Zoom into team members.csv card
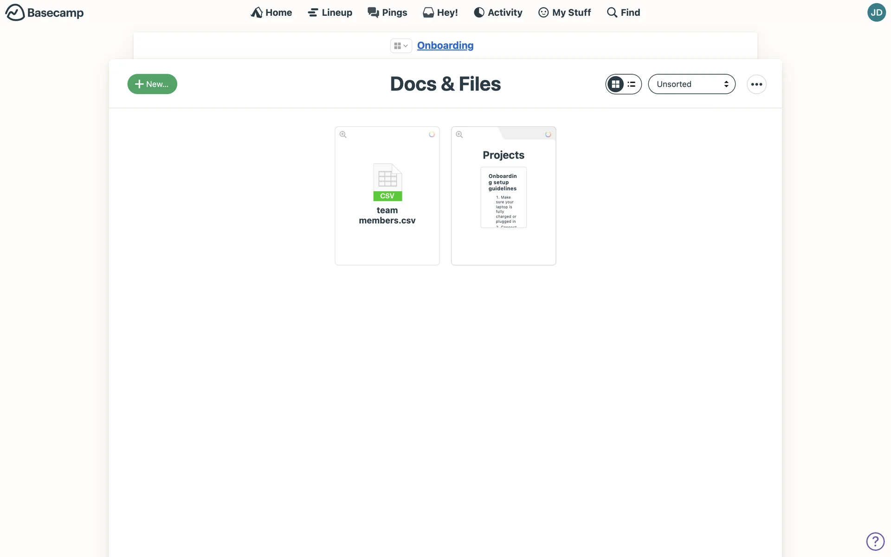The width and height of the screenshot is (891, 557). (343, 135)
